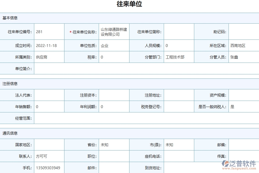Collapse the 注册信息 section header
This screenshot has height=173, width=259.
pyautogui.click(x=10, y=84)
